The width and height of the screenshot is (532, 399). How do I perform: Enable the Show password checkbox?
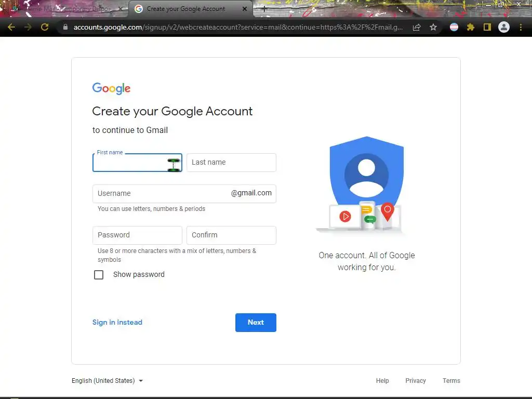tap(99, 275)
